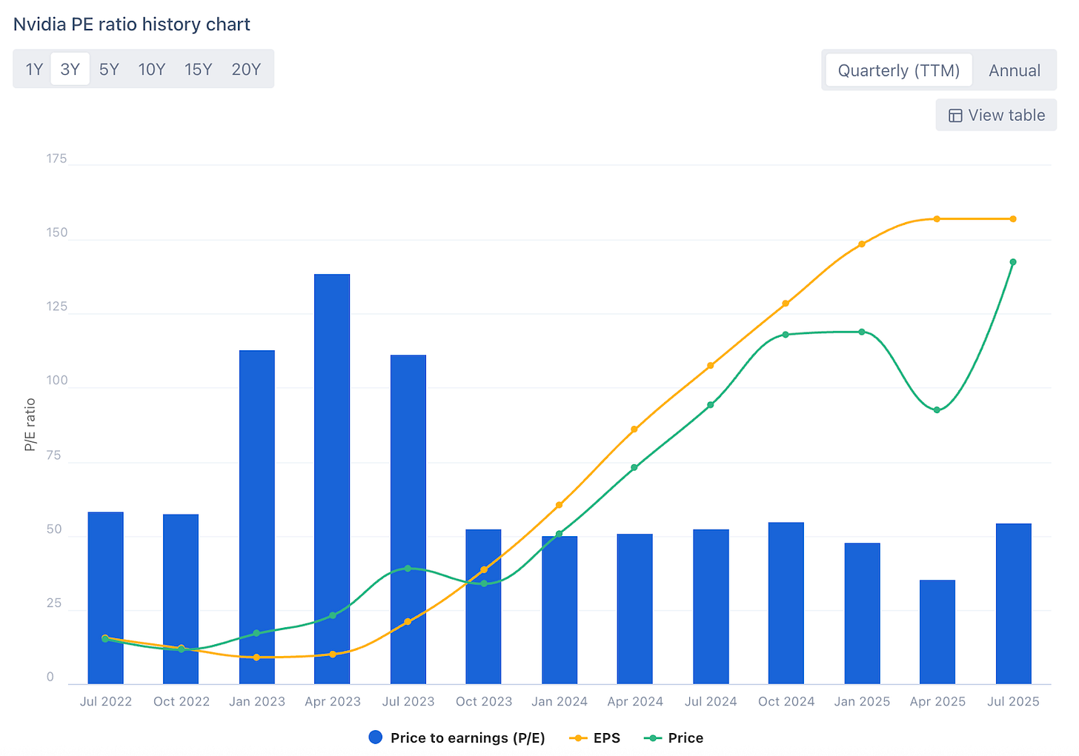
Task: Click the Jan 2023 Price data point
Action: (x=256, y=634)
